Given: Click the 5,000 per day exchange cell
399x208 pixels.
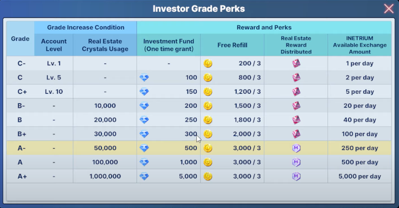Looking at the screenshot, I should coord(360,176).
